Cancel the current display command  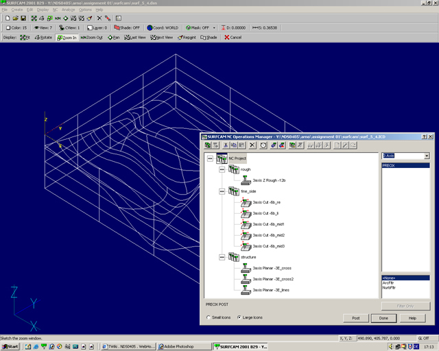pos(233,37)
